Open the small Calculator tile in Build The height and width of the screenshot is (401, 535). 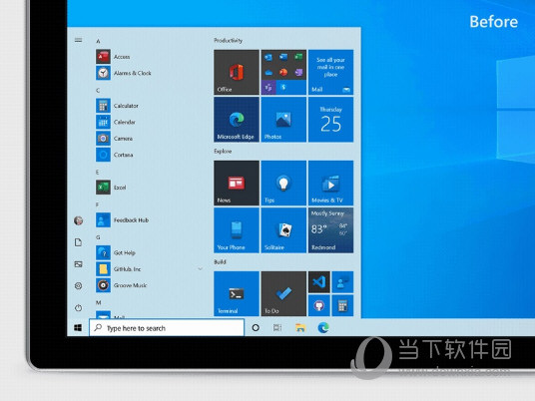tap(342, 305)
